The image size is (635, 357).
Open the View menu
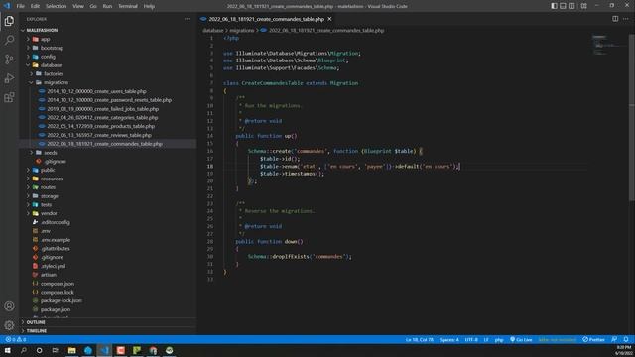78,6
